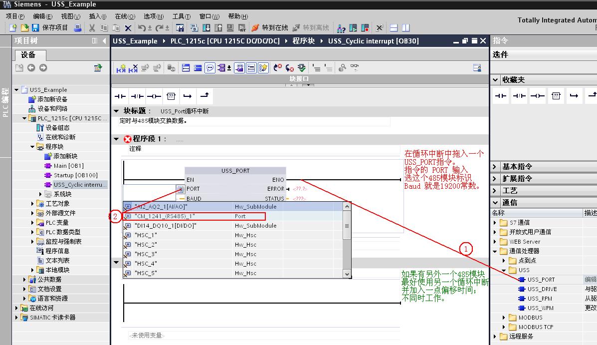Screen dimensions: 597x345
Task: Open 设备和网络 in project tree
Action: 48,109
